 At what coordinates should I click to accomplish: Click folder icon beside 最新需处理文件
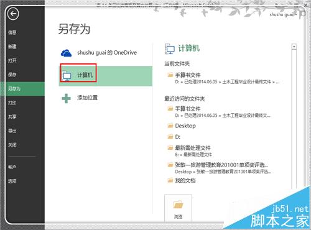[x=170, y=147]
